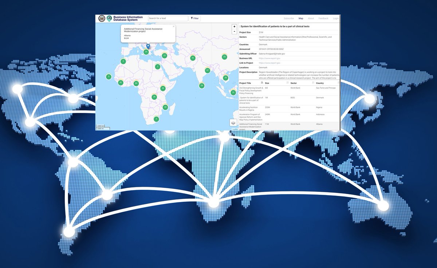Open the About nav item
The height and width of the screenshot is (268, 437).
click(x=311, y=18)
